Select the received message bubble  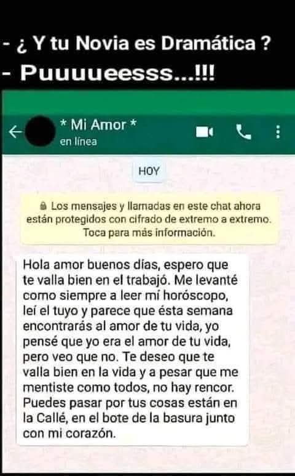[x=133, y=350]
